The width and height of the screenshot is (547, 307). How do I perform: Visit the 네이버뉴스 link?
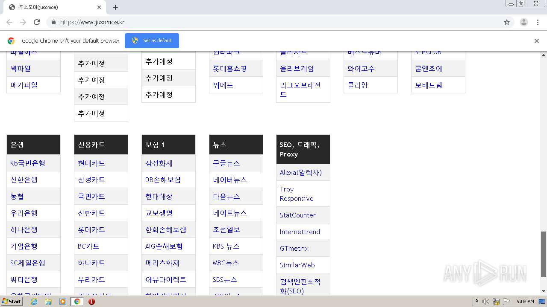click(230, 180)
